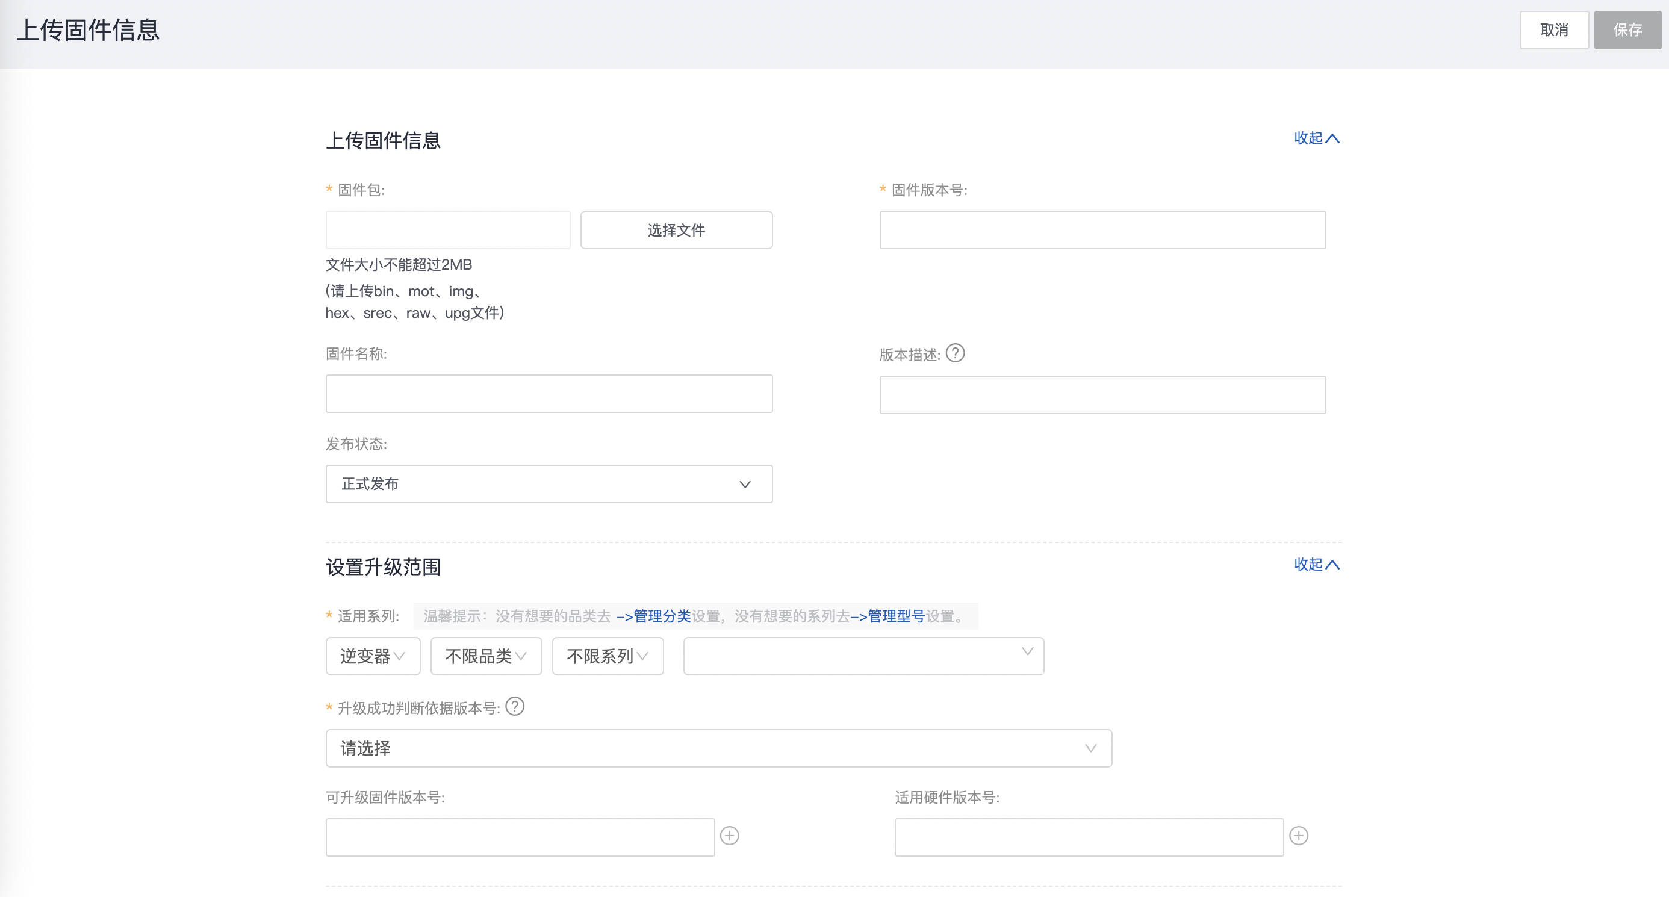Open the 管理型号 link
Screen dimensions: 1669x897
tap(895, 616)
